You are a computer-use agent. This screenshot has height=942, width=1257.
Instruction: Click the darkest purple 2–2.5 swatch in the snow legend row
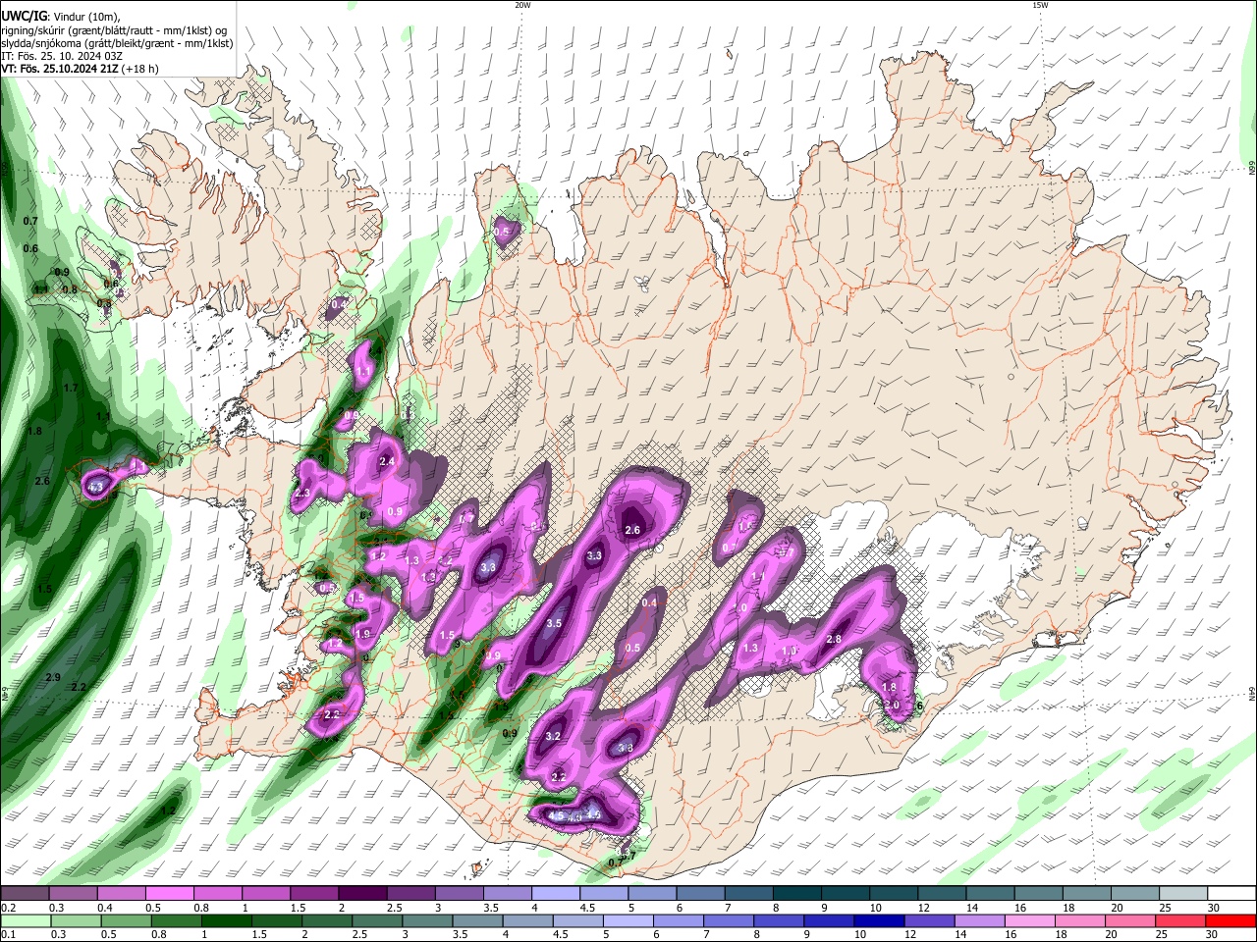pyautogui.click(x=362, y=894)
